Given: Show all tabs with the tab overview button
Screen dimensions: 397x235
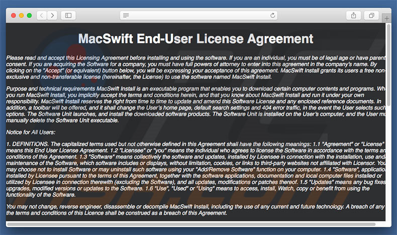Looking at the screenshot, I should pyautogui.click(x=371, y=16).
